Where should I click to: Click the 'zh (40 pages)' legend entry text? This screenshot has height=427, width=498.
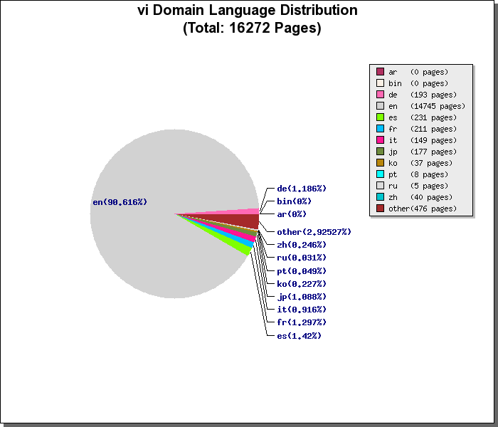pyautogui.click(x=420, y=197)
